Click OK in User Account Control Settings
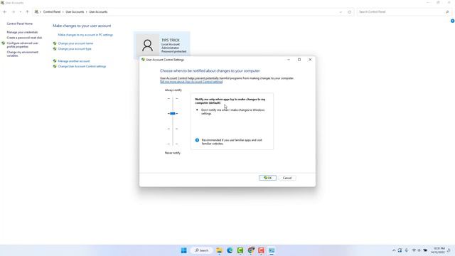 pyautogui.click(x=267, y=178)
